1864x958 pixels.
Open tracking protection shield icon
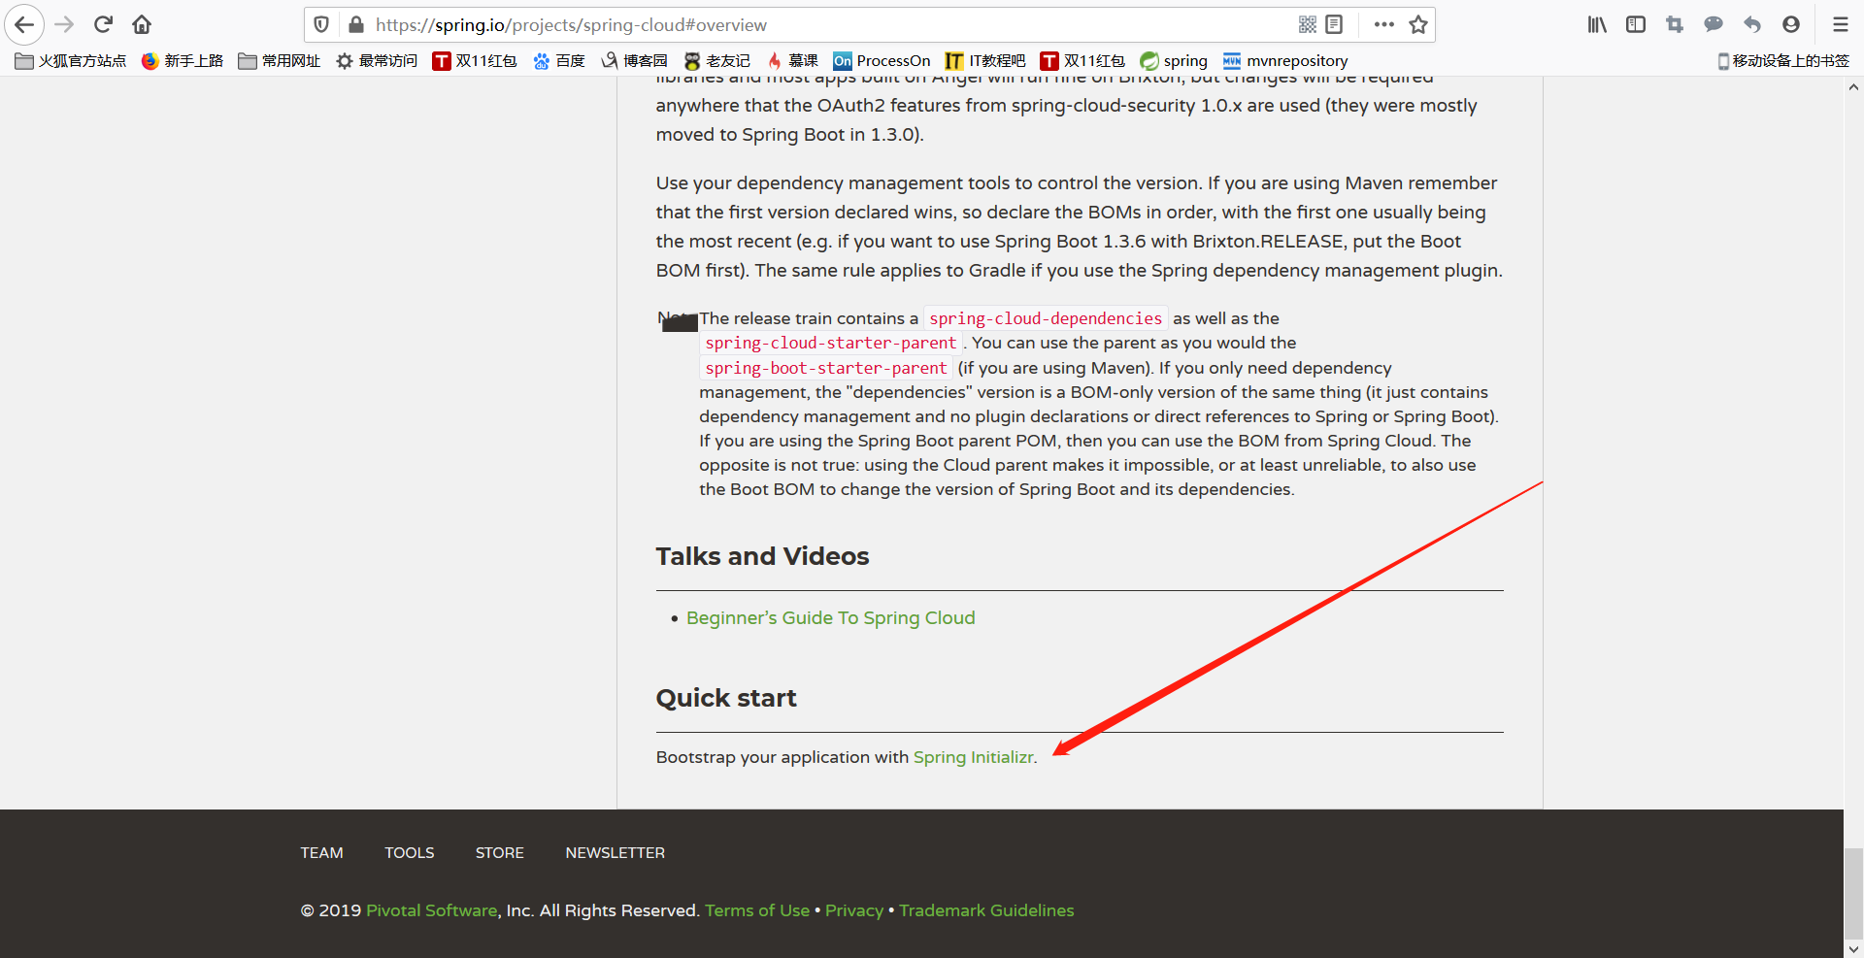click(321, 24)
